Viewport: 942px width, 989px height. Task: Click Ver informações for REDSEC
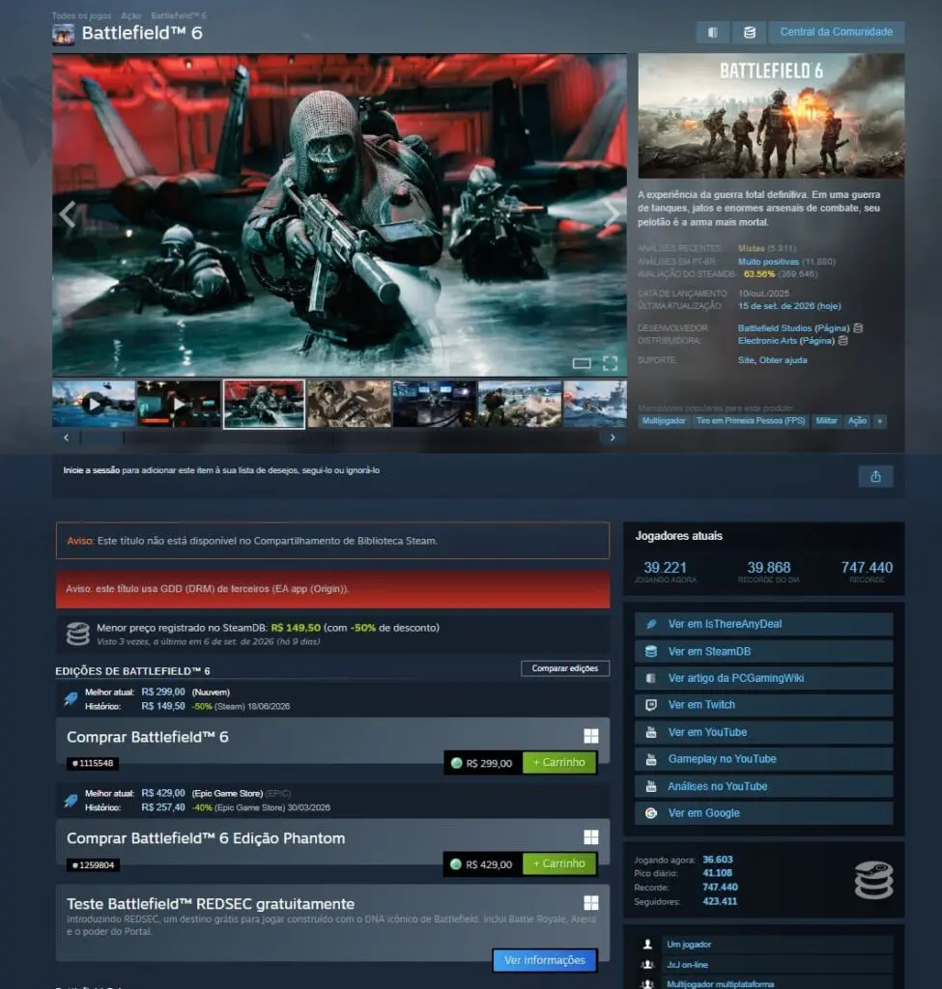[545, 960]
